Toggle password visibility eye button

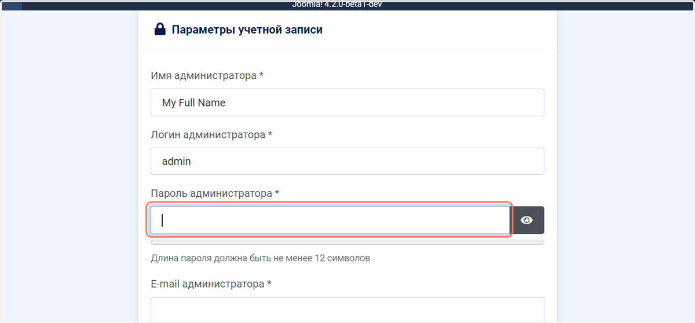(527, 220)
